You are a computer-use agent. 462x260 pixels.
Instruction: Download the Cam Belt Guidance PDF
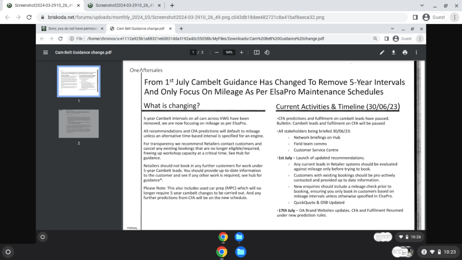click(393, 52)
